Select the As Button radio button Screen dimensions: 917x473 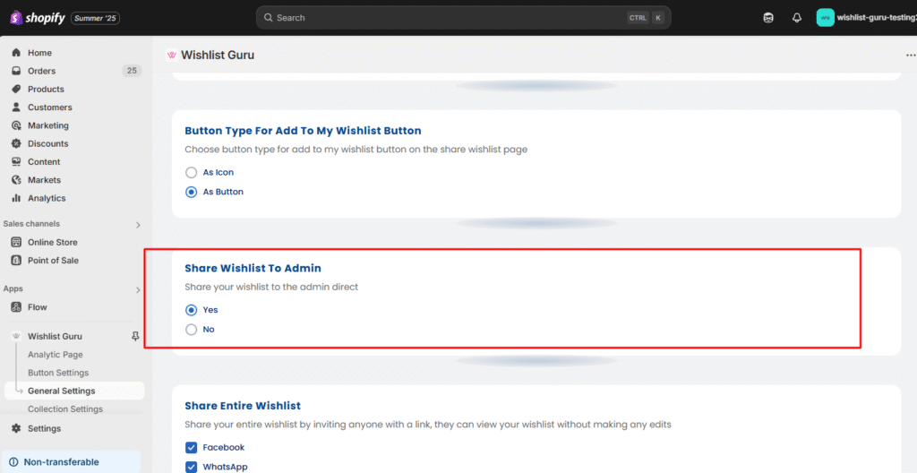point(192,192)
